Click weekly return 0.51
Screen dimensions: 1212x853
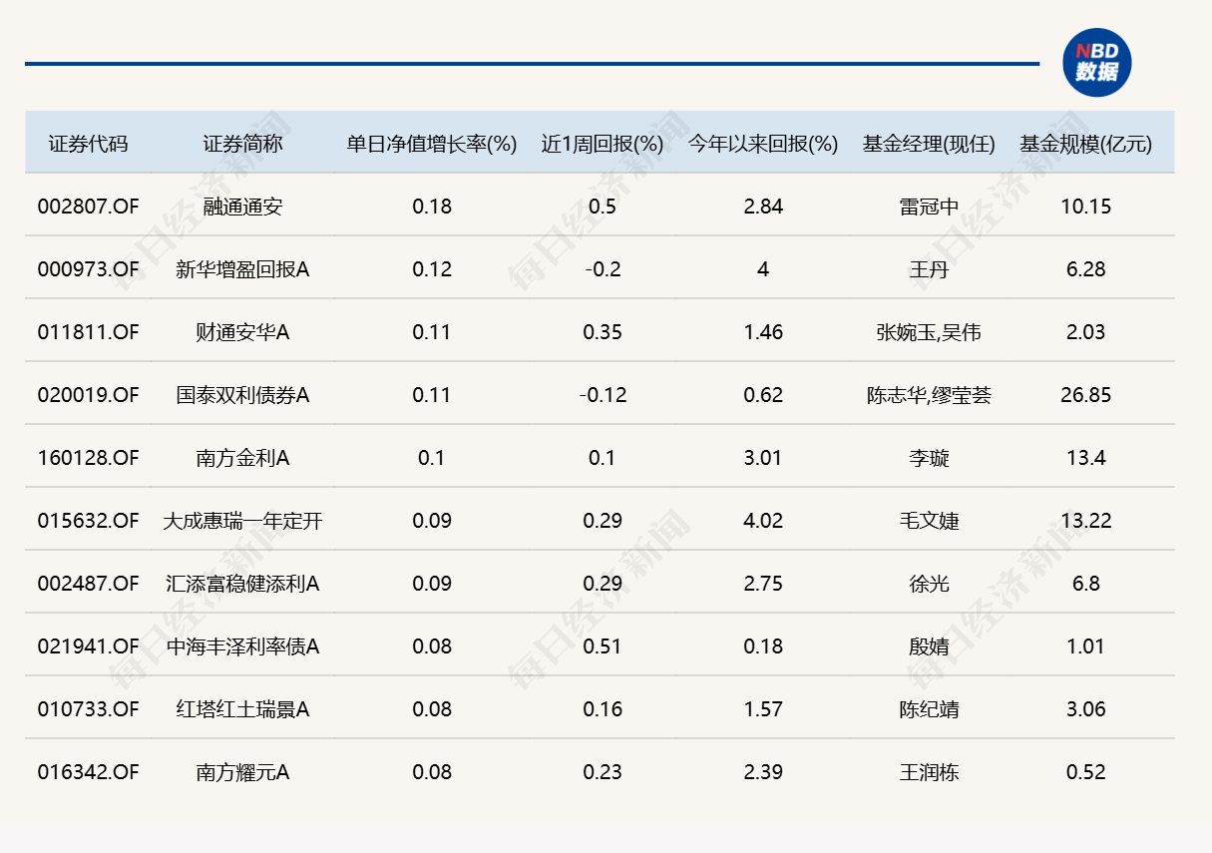click(x=603, y=646)
